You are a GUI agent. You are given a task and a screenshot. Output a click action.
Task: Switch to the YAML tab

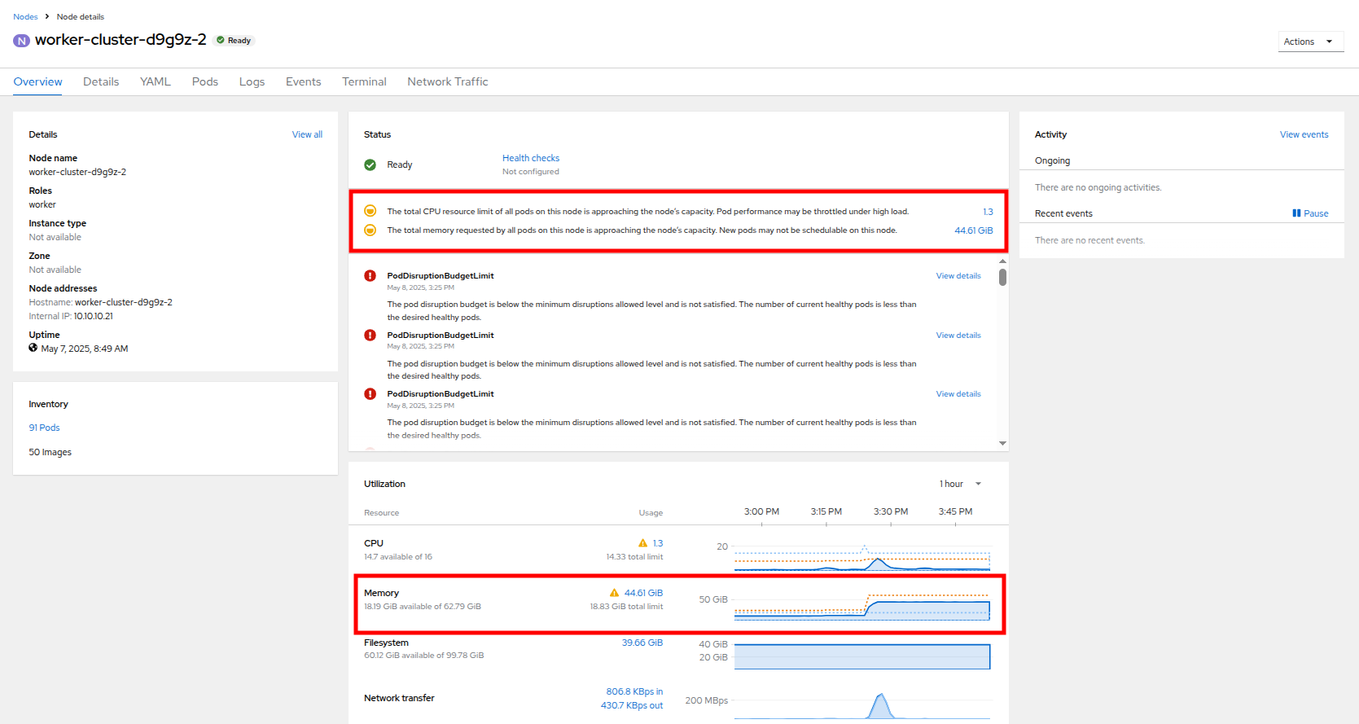click(x=155, y=81)
